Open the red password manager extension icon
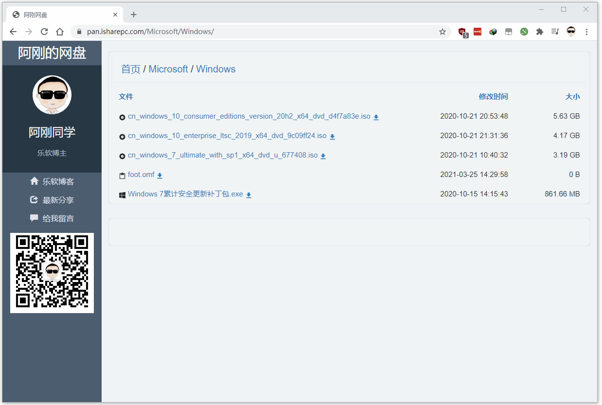602x405 pixels. coord(478,32)
